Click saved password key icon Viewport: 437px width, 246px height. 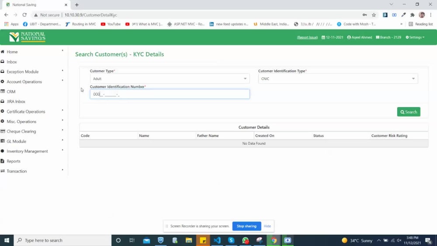[x=364, y=15]
